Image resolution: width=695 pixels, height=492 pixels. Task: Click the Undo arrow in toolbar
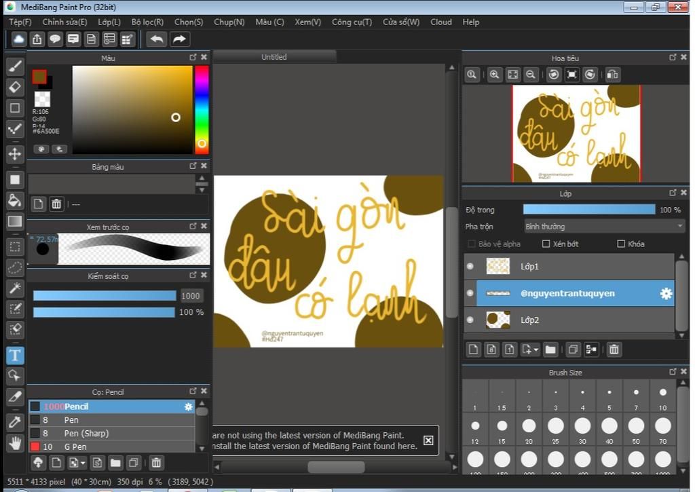coord(157,39)
